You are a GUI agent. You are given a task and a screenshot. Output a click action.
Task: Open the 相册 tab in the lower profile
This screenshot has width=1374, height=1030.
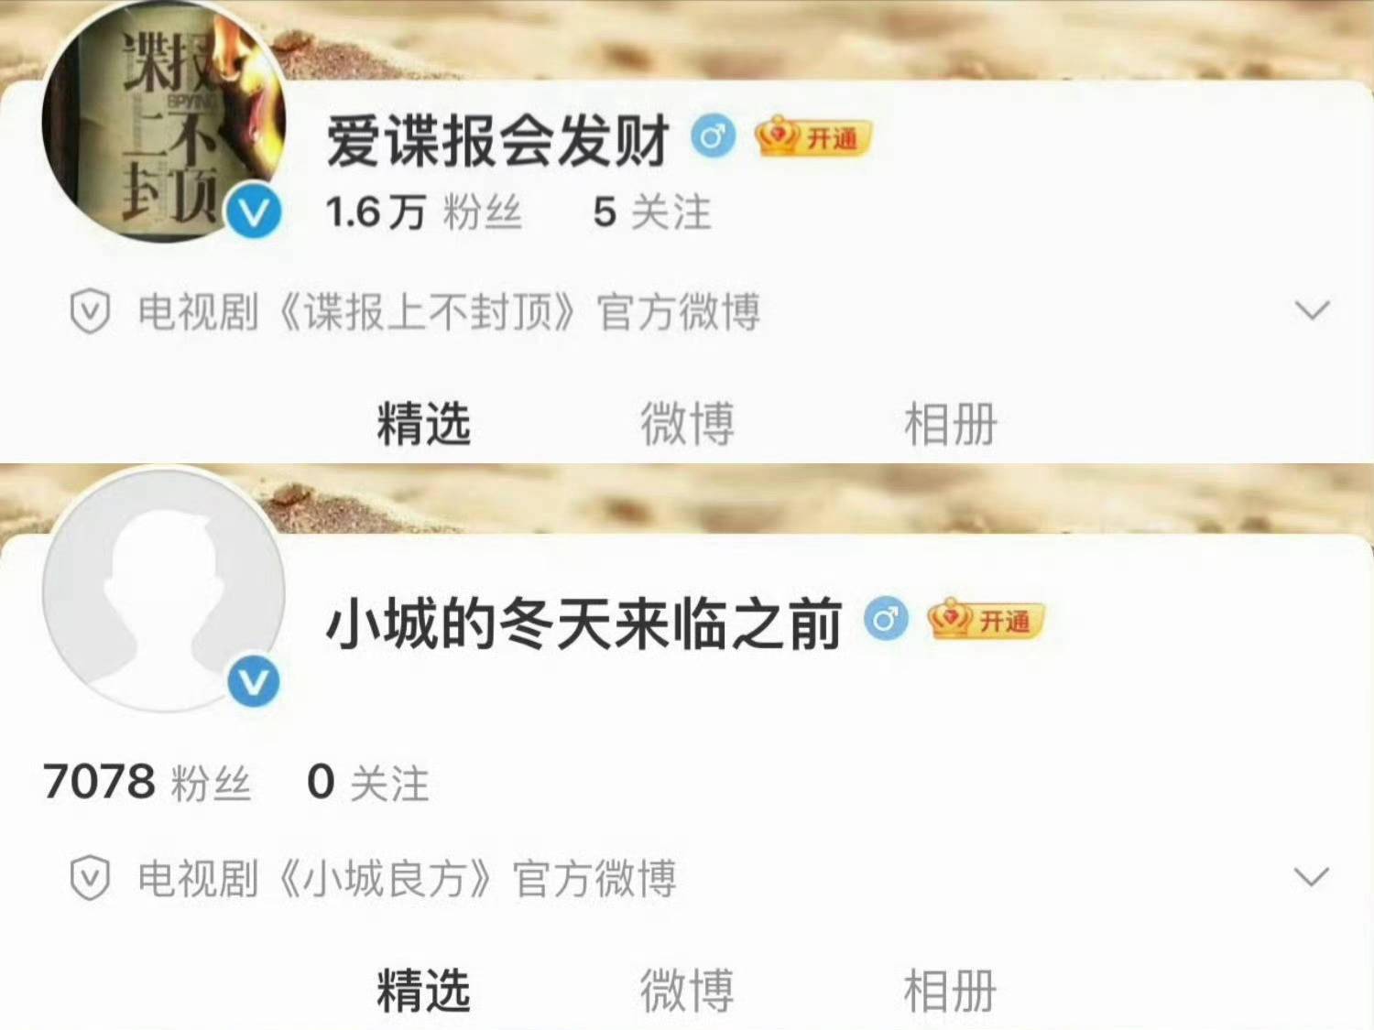point(950,991)
